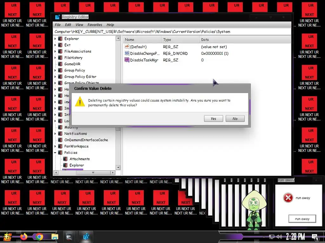
Task: Click the tree scrollbar down arrow
Action: pos(118,168)
